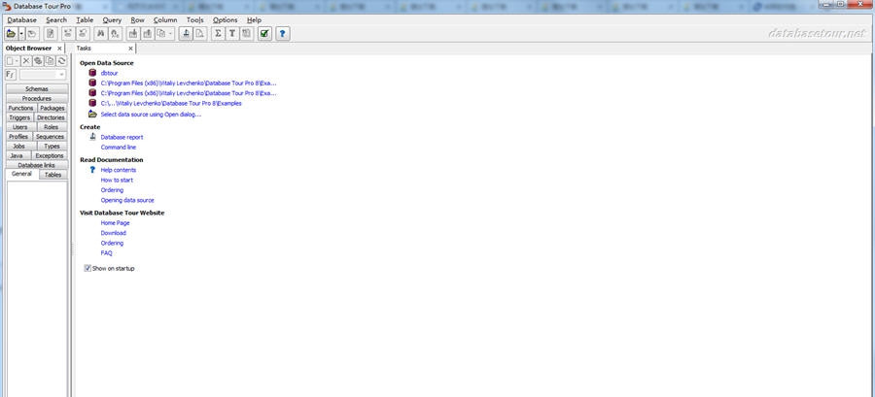Open the Search menu

(56, 19)
